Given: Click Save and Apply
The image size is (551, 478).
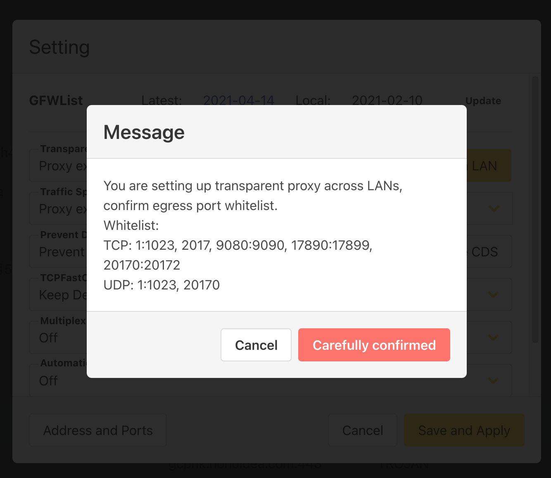Looking at the screenshot, I should [x=464, y=430].
